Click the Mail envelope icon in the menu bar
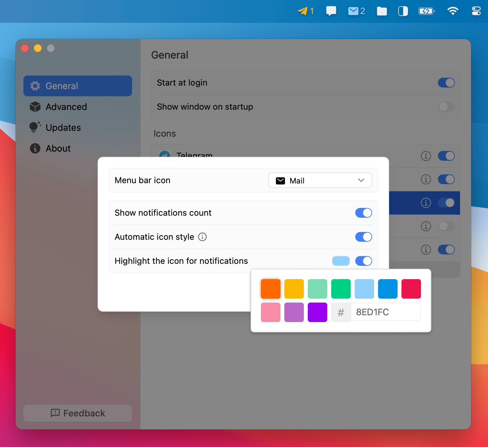The height and width of the screenshot is (447, 488). click(353, 11)
